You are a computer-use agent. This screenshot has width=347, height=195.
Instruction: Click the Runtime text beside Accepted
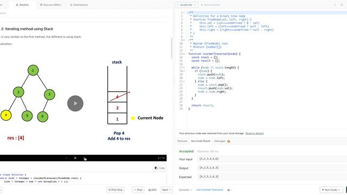(208, 152)
